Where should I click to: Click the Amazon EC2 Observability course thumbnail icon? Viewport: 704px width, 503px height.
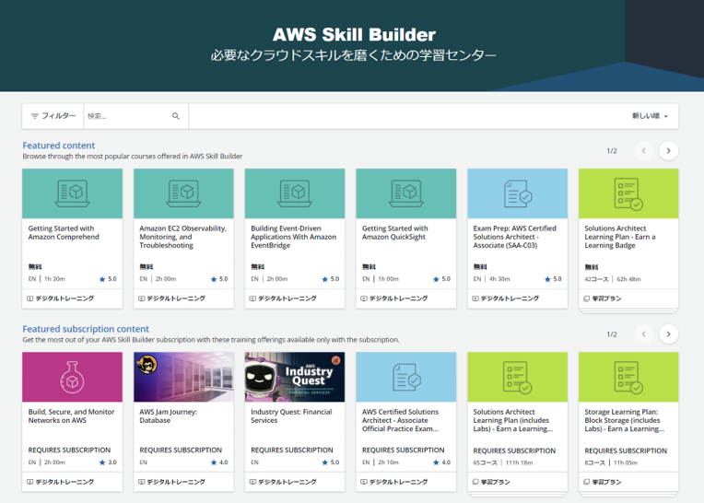(x=183, y=193)
